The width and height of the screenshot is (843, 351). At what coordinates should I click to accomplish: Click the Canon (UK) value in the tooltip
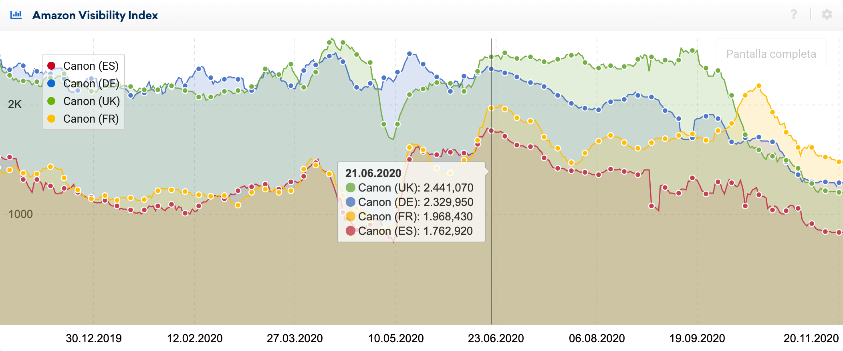point(415,188)
